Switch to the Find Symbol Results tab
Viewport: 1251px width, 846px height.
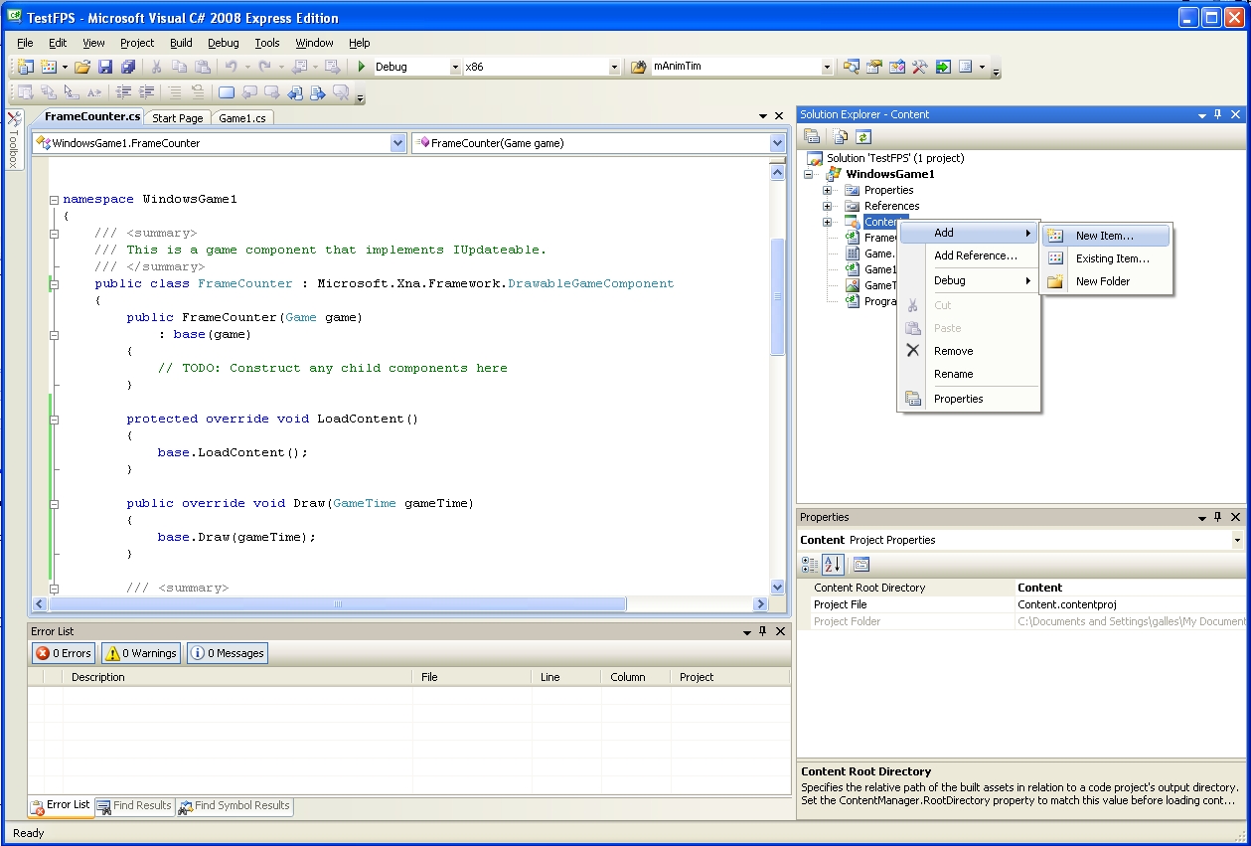(x=235, y=806)
